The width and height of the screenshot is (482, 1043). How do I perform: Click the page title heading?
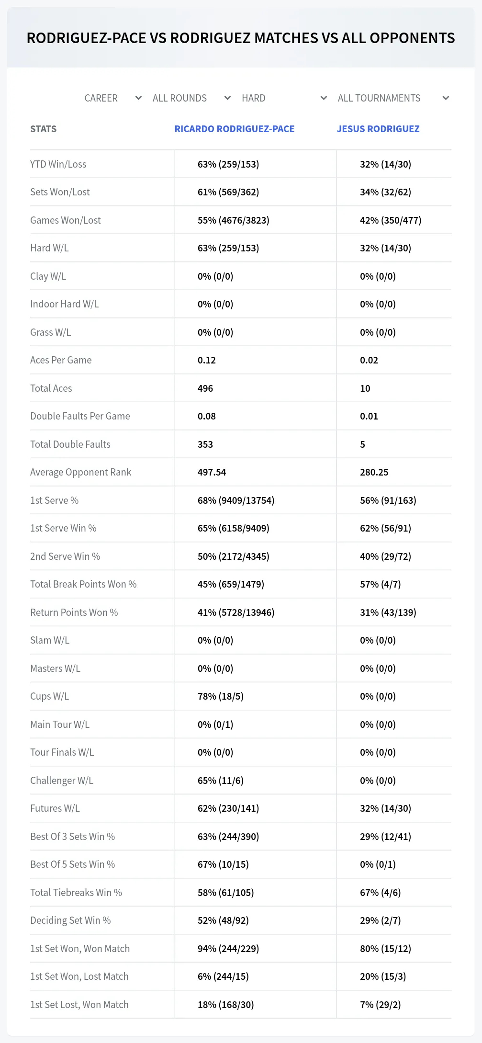[x=241, y=38]
